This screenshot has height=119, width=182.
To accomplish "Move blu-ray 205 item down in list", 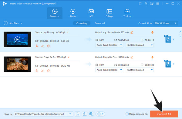I will pos(180,36).
